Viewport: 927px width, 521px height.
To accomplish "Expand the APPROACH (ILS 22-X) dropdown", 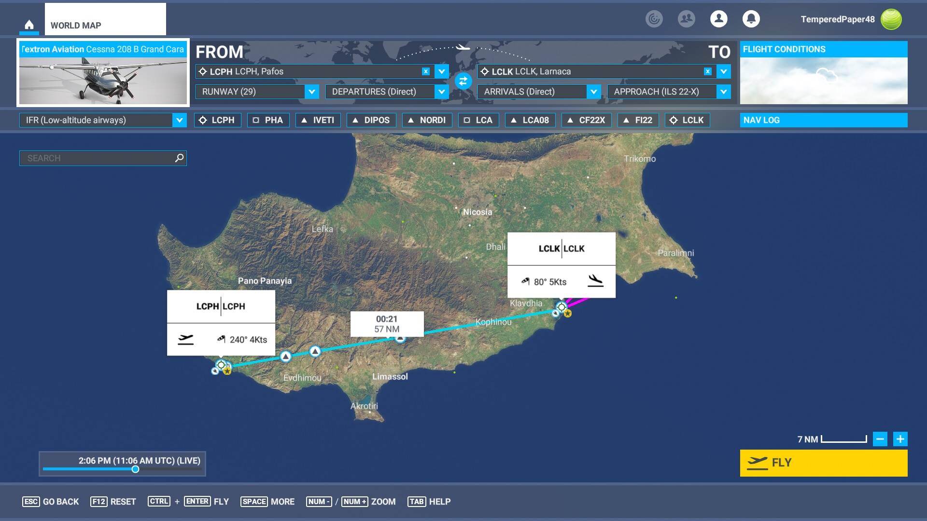I will pyautogui.click(x=723, y=92).
